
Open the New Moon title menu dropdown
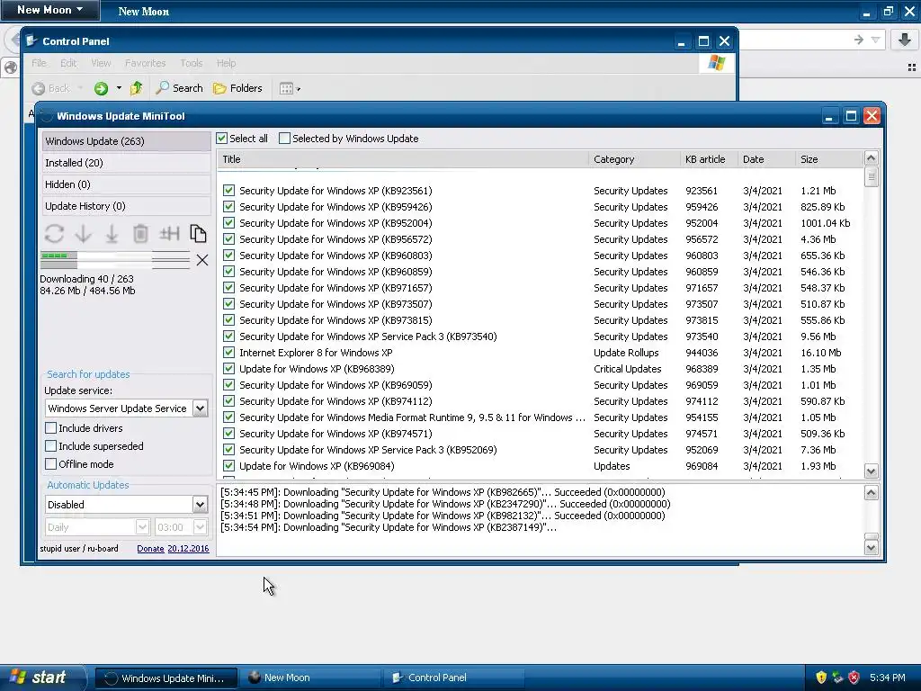click(49, 10)
